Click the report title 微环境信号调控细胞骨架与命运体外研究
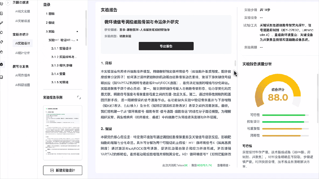This screenshot has width=319, height=179. (142, 22)
